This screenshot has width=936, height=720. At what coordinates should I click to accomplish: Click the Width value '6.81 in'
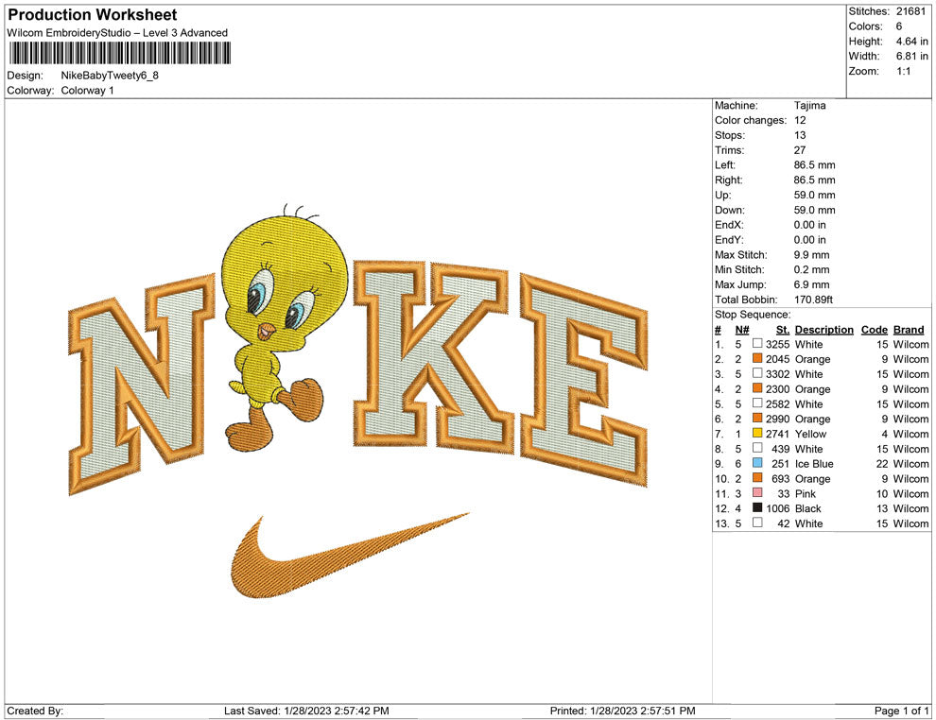[x=911, y=56]
